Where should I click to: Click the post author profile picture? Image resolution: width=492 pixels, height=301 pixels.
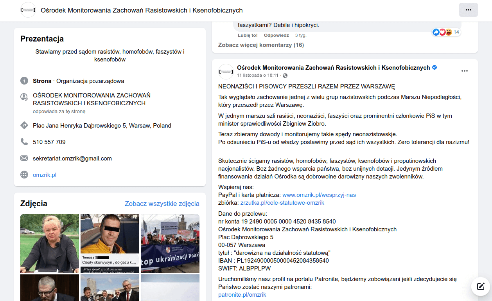pos(226,72)
